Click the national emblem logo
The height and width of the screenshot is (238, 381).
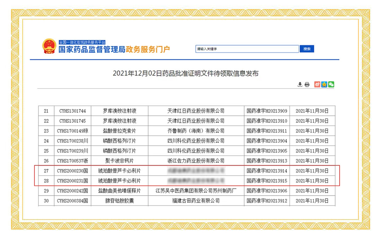49,46
